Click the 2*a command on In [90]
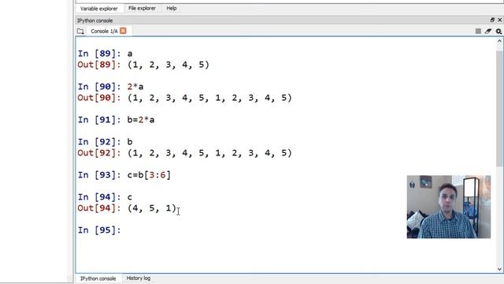The height and width of the screenshot is (284, 504). [135, 87]
